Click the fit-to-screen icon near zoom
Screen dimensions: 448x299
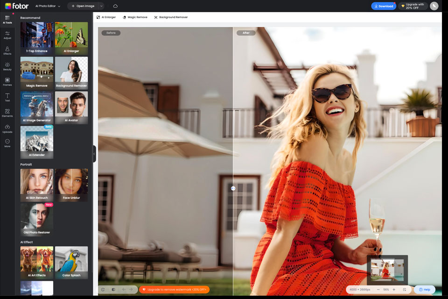pos(405,290)
